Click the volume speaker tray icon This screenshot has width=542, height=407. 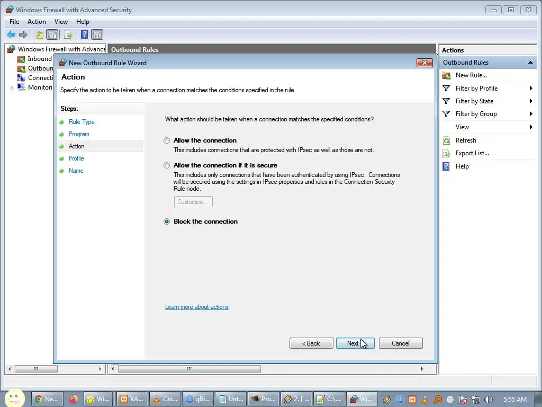[x=489, y=400]
